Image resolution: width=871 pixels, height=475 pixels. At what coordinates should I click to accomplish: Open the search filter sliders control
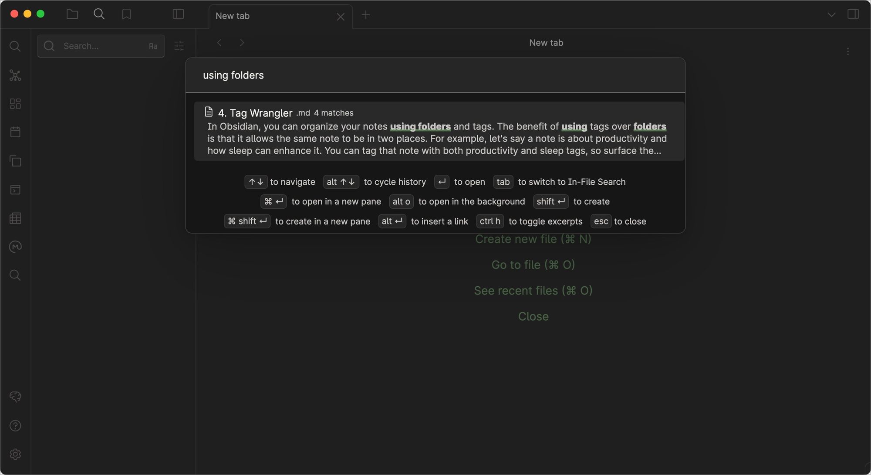pos(179,46)
